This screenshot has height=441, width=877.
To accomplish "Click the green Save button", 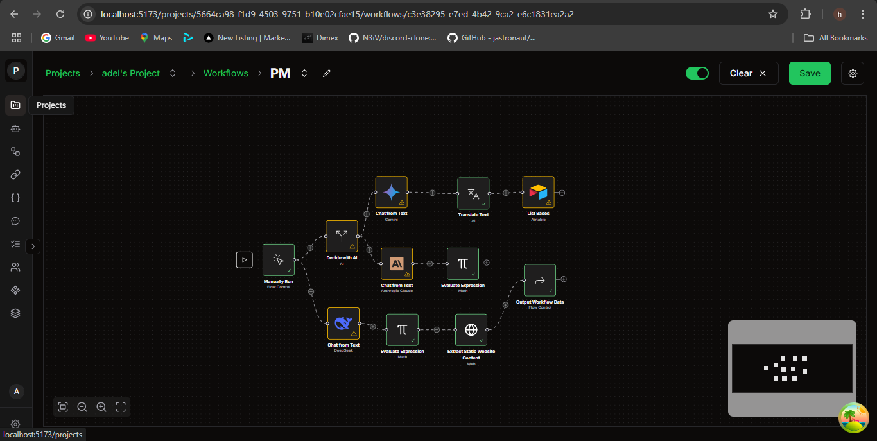I will (x=809, y=73).
